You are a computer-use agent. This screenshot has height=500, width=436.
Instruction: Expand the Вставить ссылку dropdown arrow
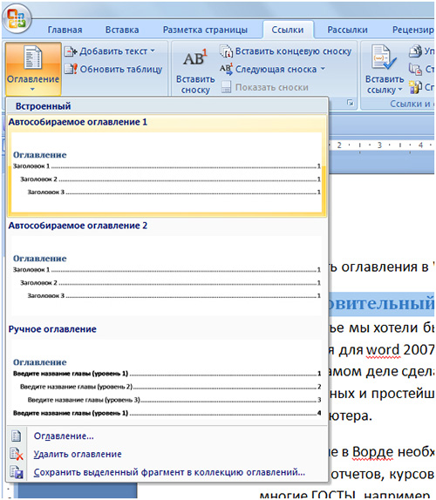click(x=400, y=89)
